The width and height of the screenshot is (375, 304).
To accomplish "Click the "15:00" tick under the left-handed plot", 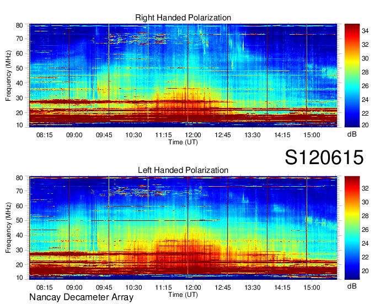I will (x=312, y=287).
